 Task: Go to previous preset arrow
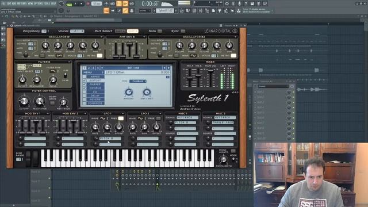(x=164, y=68)
